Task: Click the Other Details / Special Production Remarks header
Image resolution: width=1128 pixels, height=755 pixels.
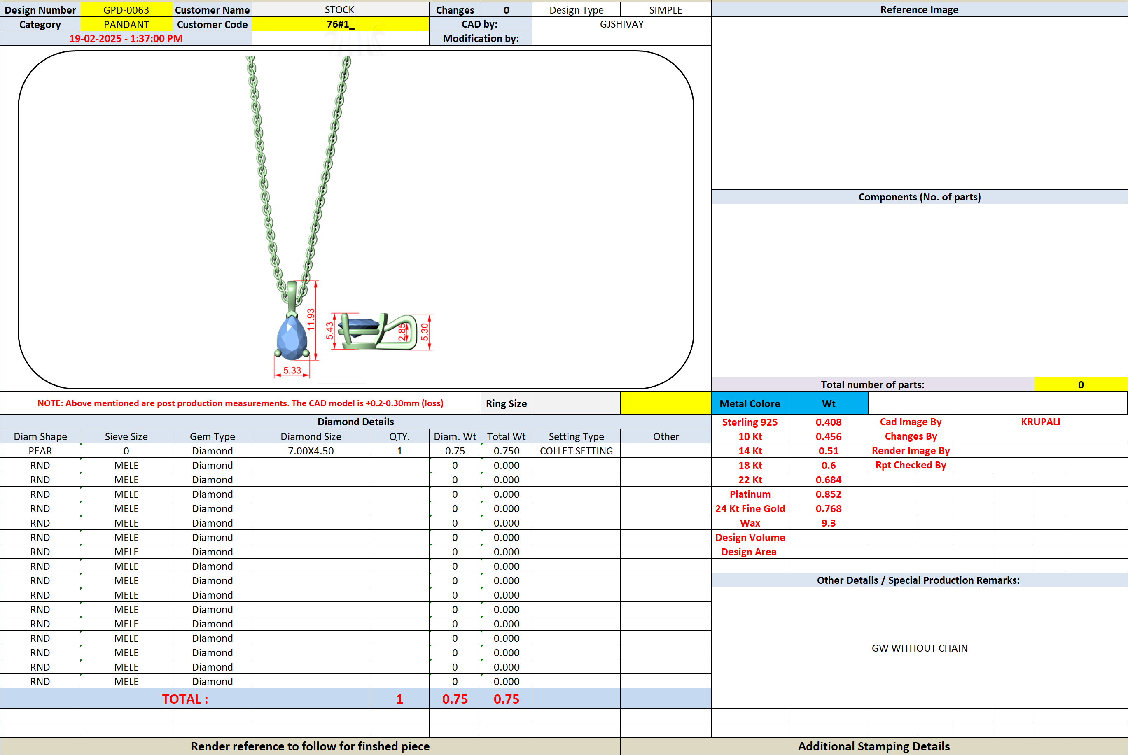Action: click(919, 580)
